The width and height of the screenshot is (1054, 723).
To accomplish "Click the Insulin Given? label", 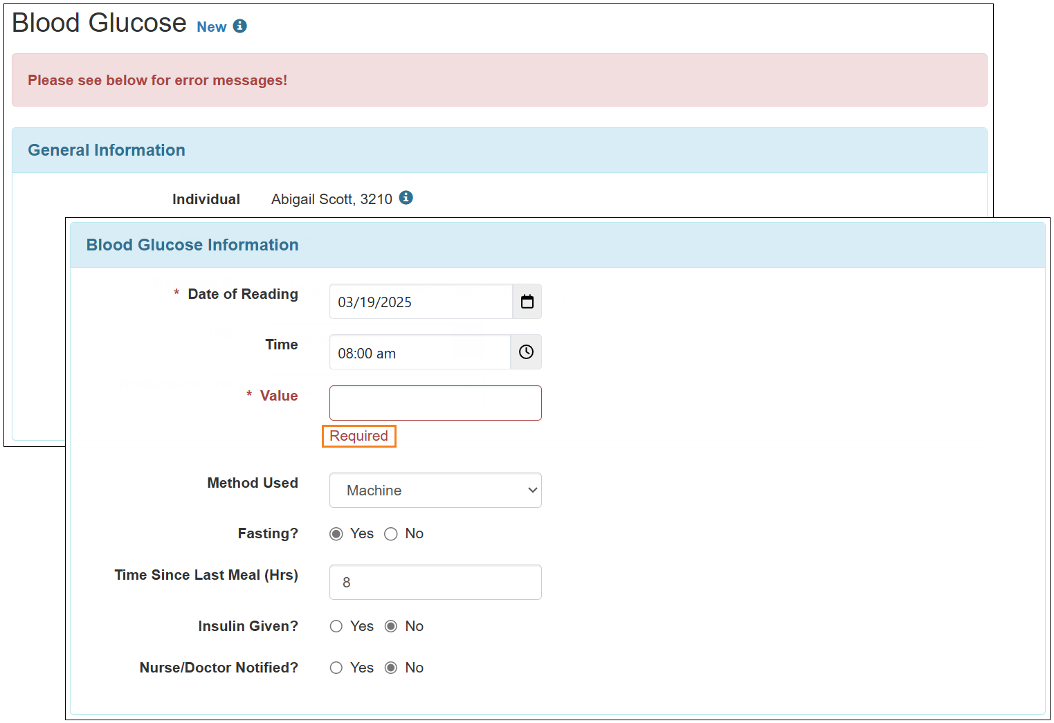I will point(248,626).
